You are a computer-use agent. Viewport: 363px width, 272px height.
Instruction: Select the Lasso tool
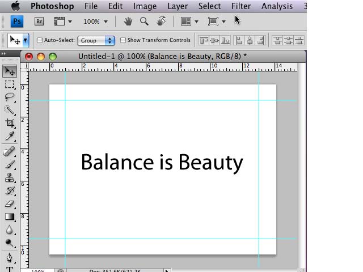coord(10,97)
